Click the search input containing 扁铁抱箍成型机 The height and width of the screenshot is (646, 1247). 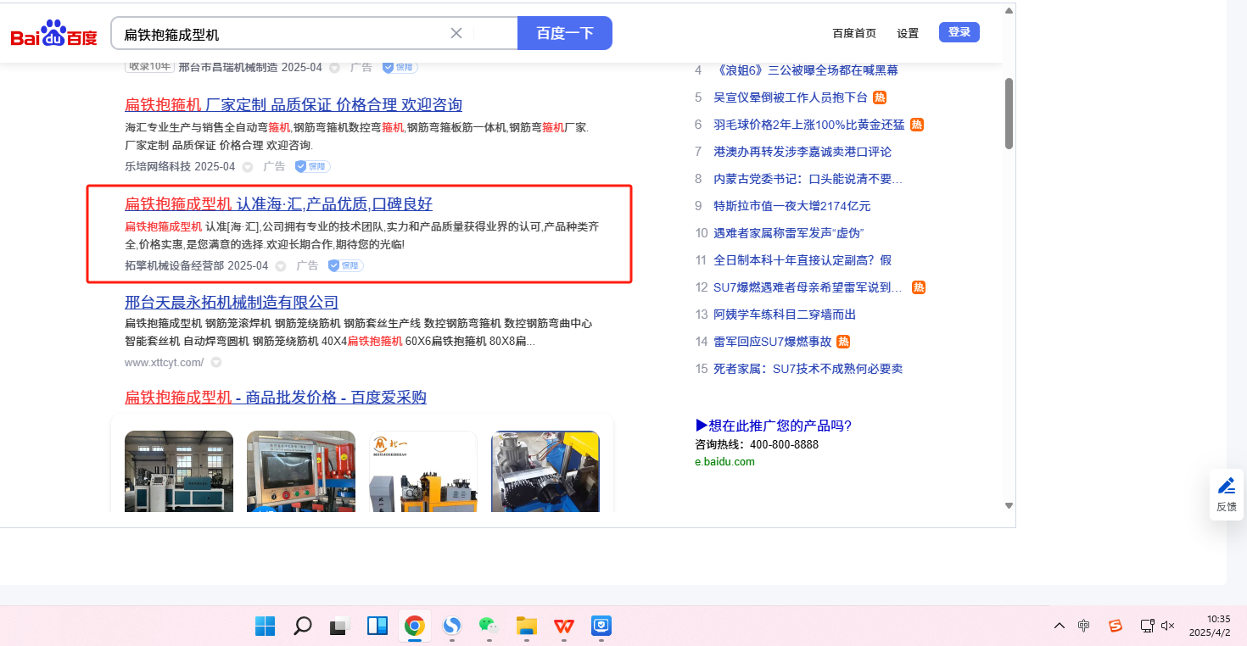coord(280,34)
